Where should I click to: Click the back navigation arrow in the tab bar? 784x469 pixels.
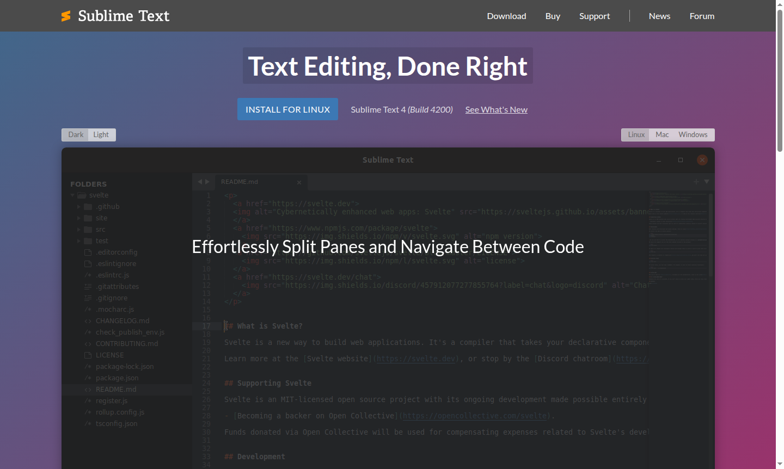click(x=199, y=182)
